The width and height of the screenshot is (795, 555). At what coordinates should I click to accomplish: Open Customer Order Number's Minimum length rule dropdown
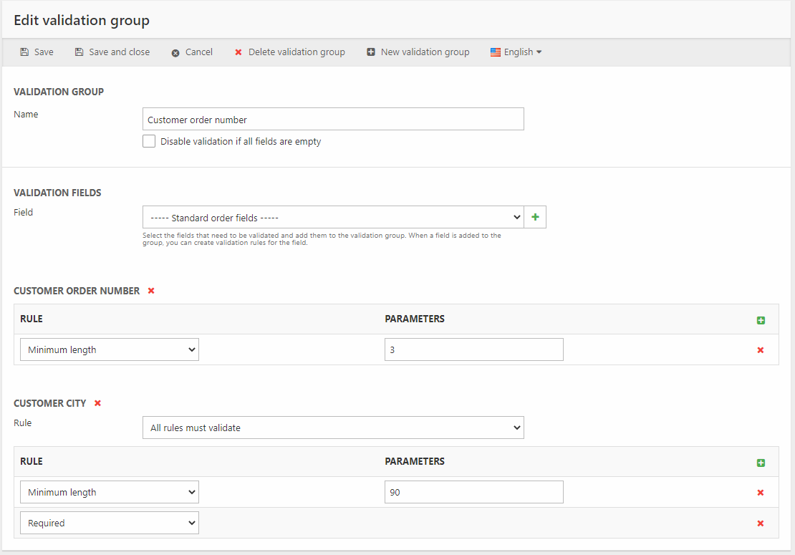(110, 349)
